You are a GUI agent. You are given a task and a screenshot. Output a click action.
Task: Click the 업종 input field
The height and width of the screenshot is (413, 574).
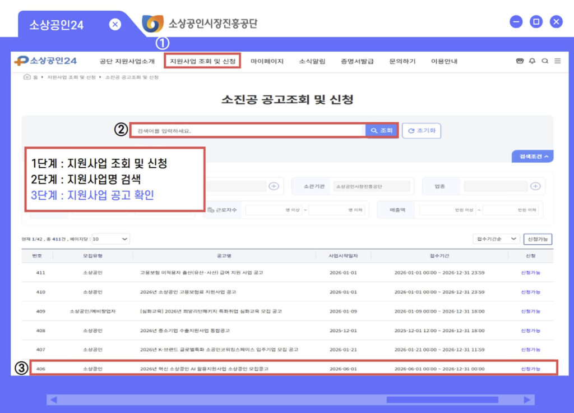[496, 186]
